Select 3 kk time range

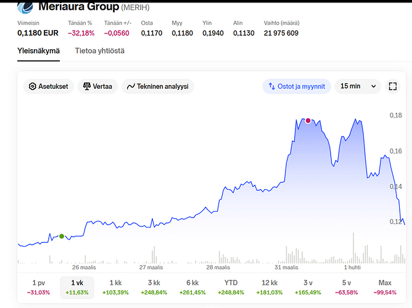pos(154,287)
